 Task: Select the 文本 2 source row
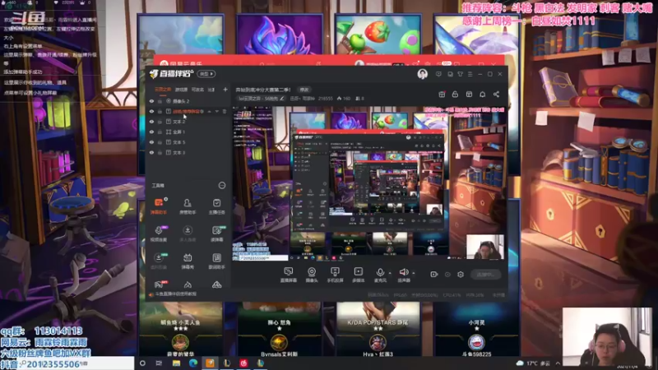coord(188,122)
